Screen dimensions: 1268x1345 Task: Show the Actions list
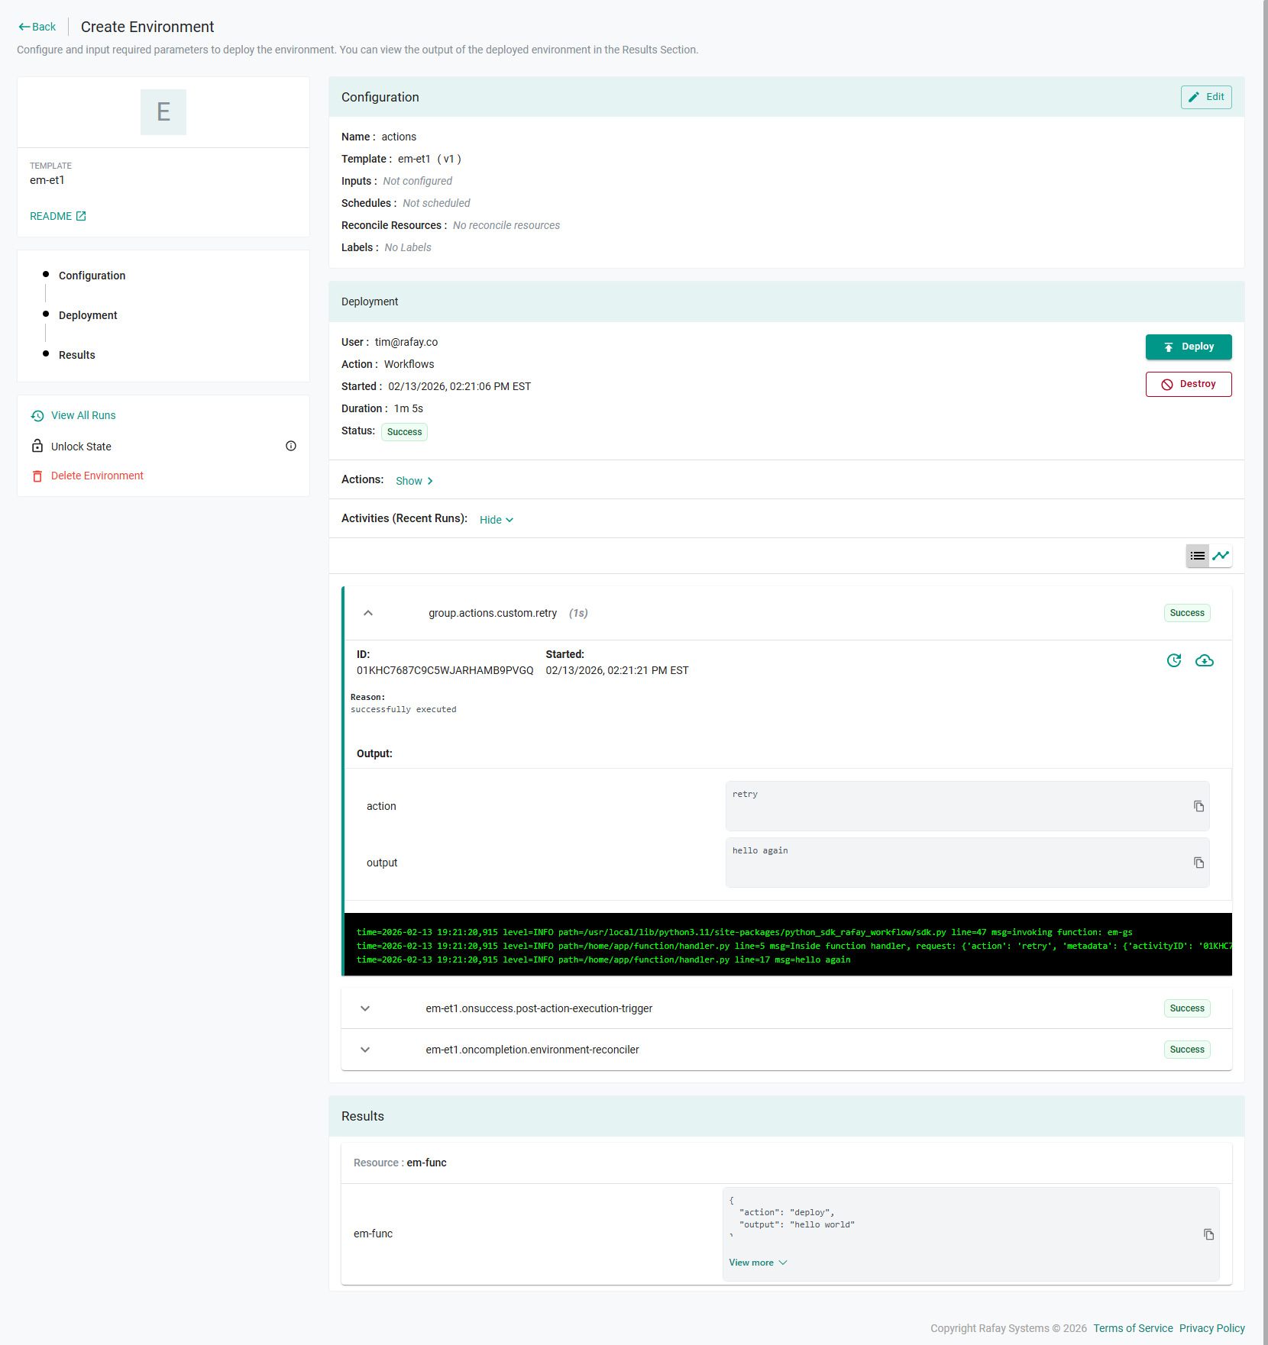click(x=414, y=481)
